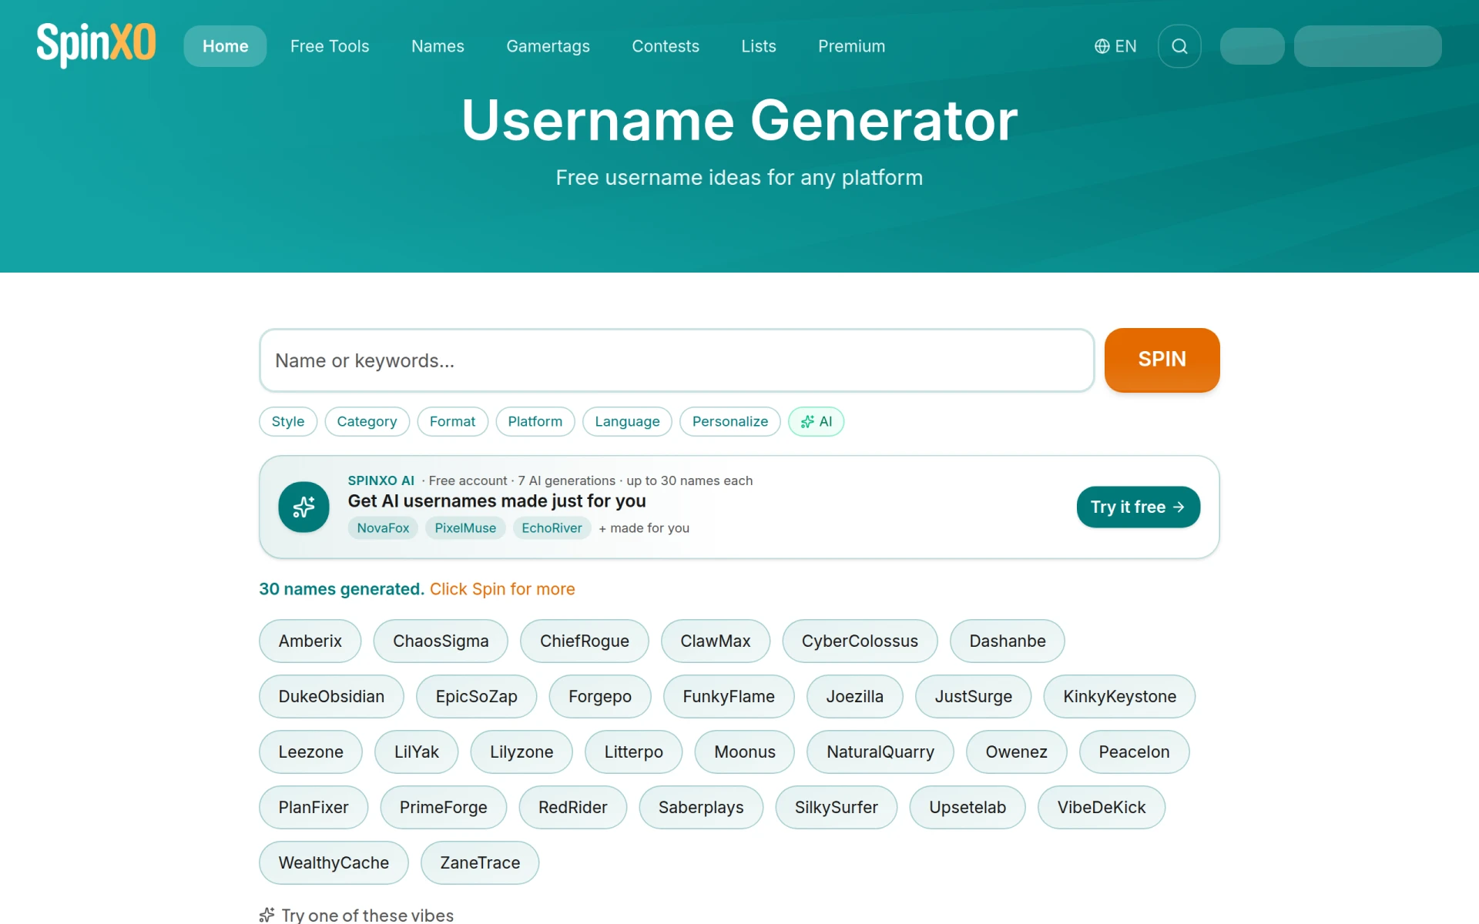
Task: Open the Contests page
Action: point(666,46)
